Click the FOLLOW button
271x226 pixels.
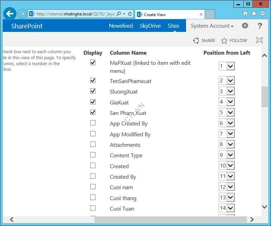[234, 41]
